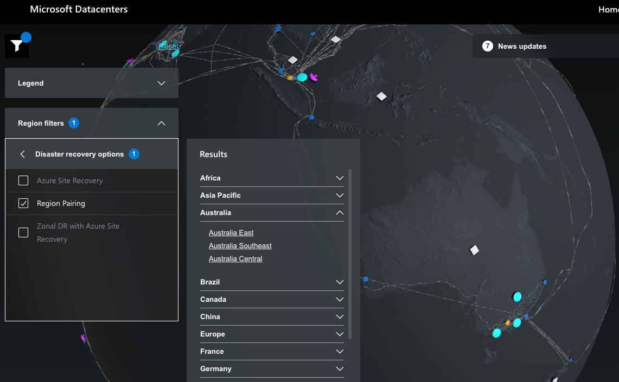Open the Australia East region details
This screenshot has width=619, height=382.
coord(231,232)
